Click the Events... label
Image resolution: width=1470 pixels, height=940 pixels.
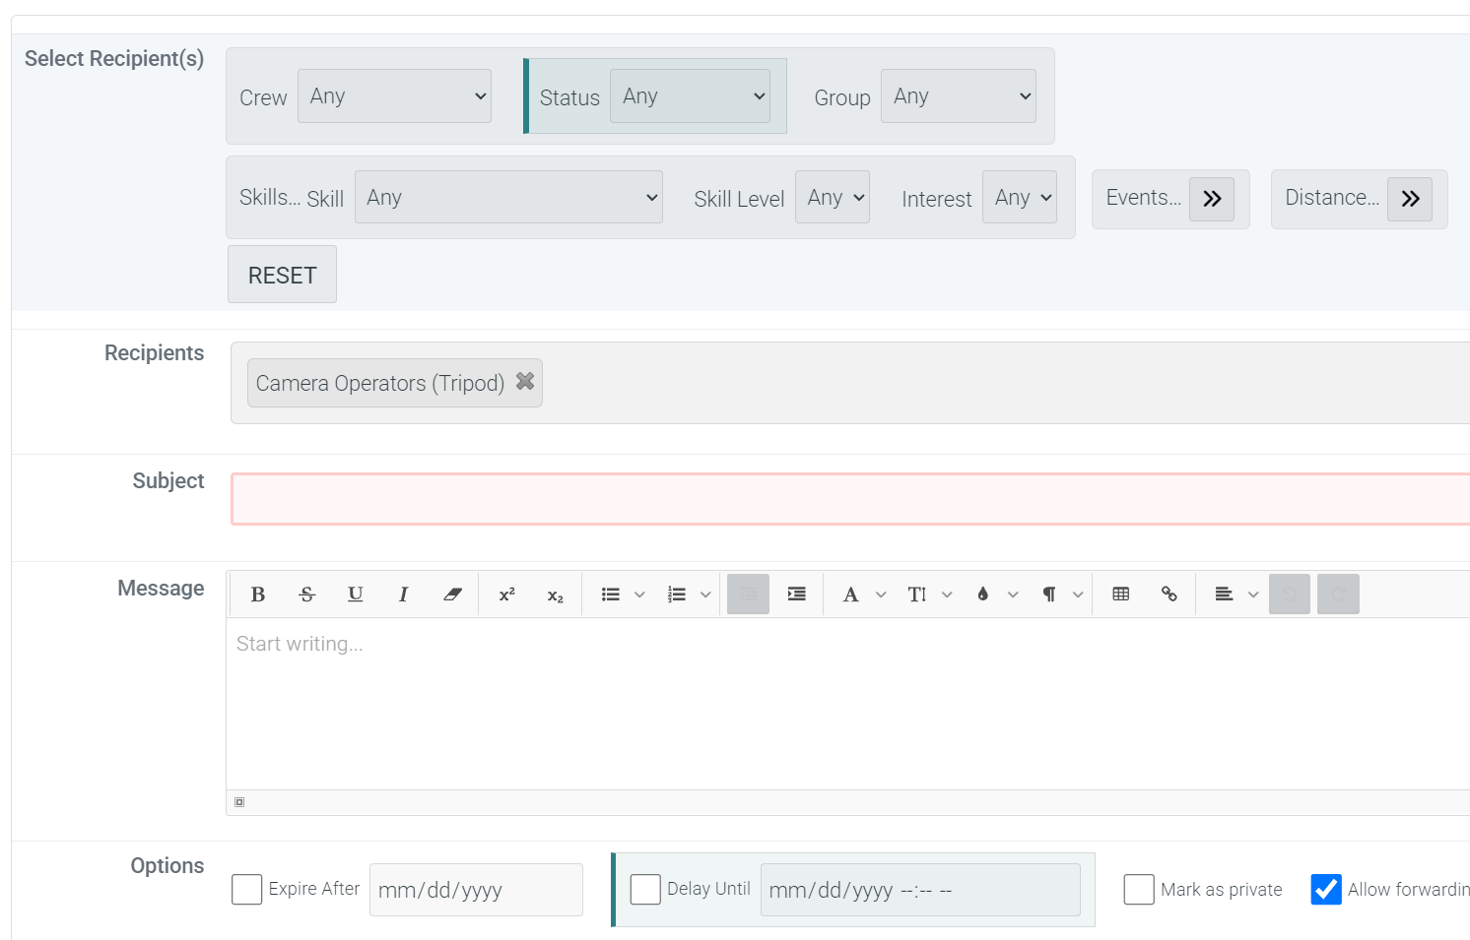pos(1143,197)
